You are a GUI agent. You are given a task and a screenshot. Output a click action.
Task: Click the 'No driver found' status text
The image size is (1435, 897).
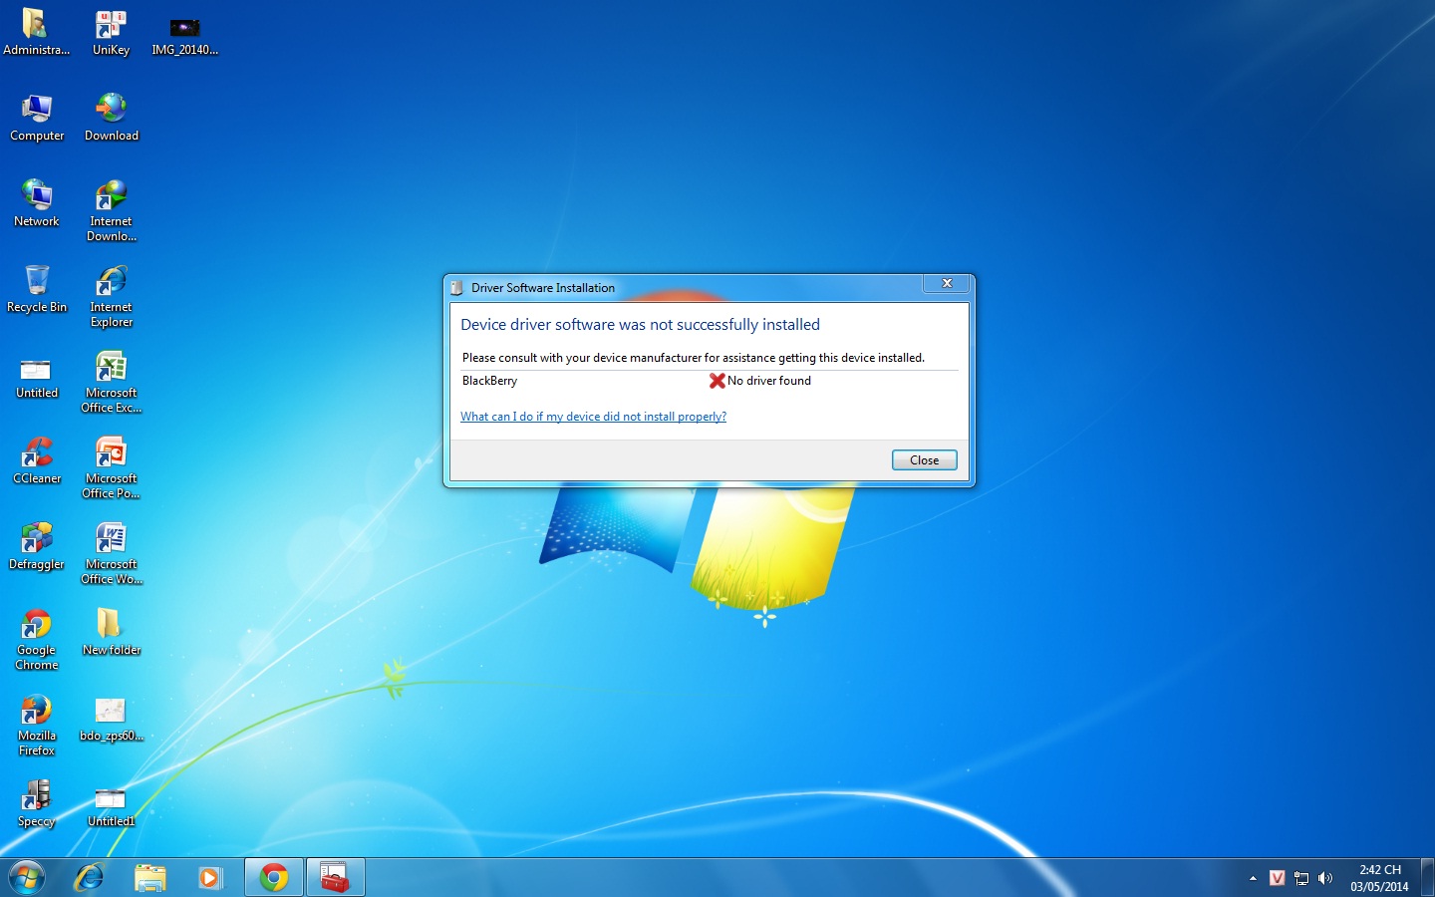coord(769,381)
